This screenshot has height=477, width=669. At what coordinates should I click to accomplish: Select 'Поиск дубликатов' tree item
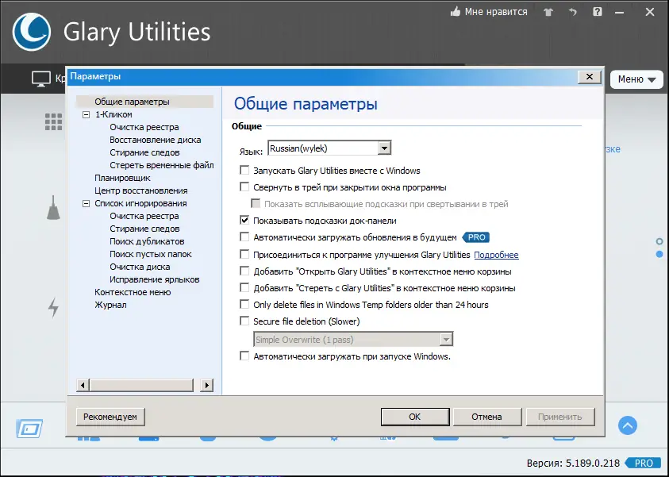[x=147, y=241]
